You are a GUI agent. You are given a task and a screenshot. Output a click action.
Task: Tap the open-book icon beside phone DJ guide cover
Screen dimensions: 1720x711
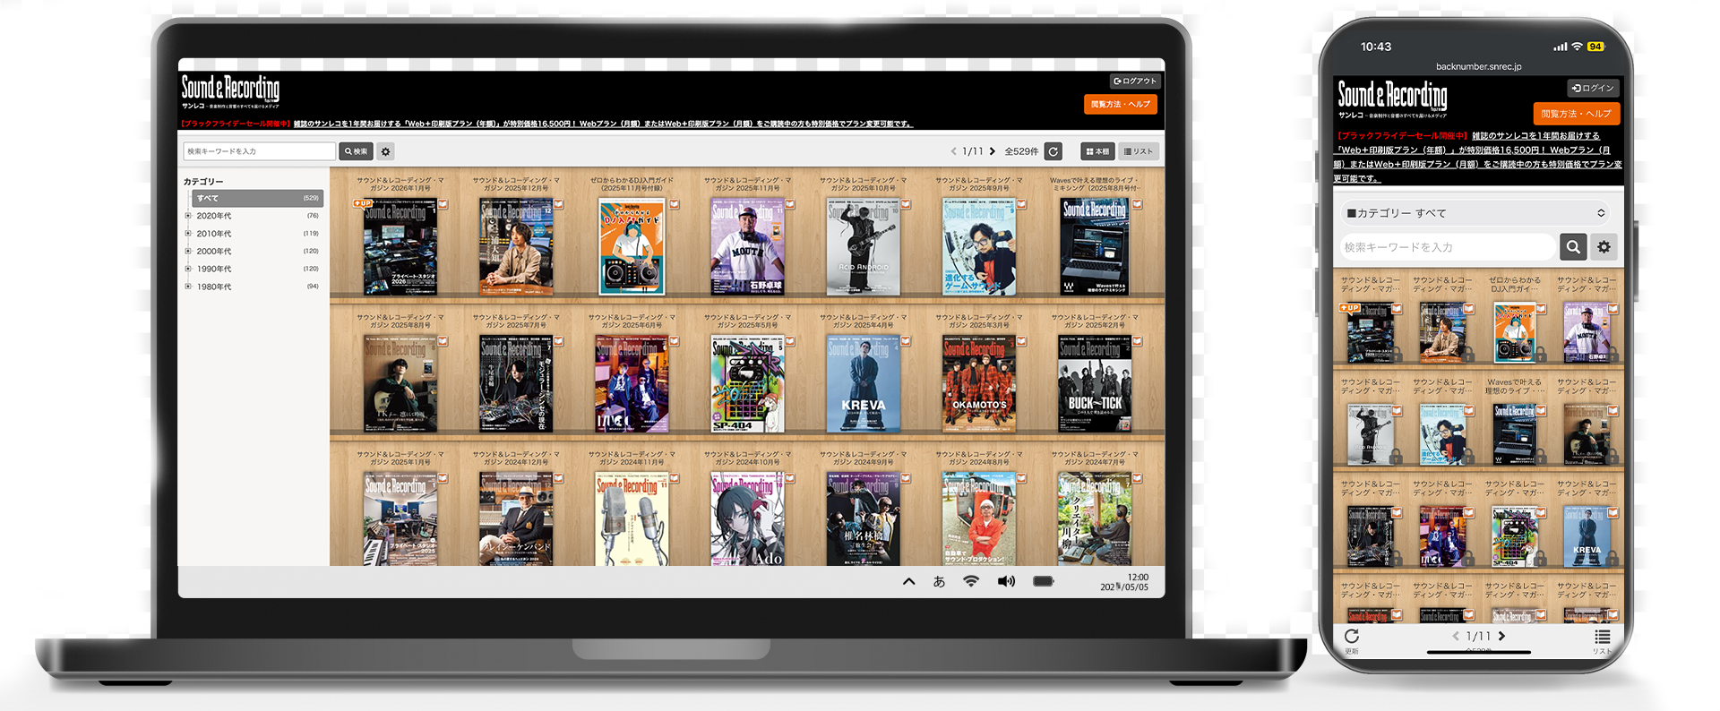(1541, 309)
